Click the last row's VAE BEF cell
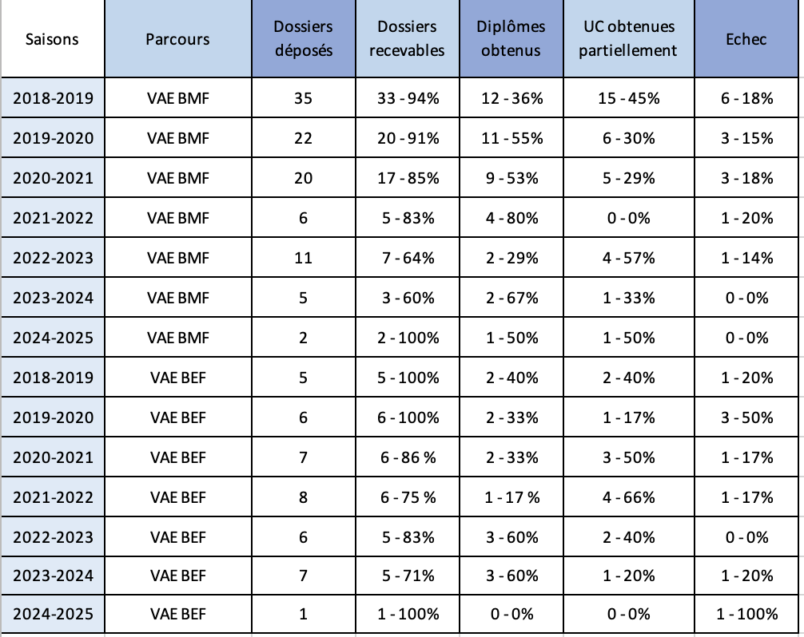This screenshot has width=804, height=637. click(177, 614)
